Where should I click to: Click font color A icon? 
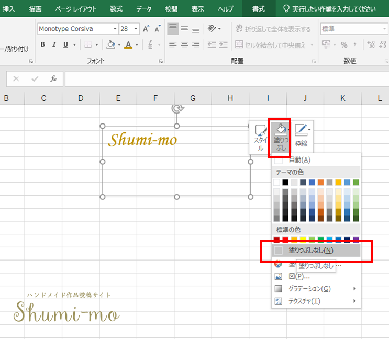click(x=128, y=44)
